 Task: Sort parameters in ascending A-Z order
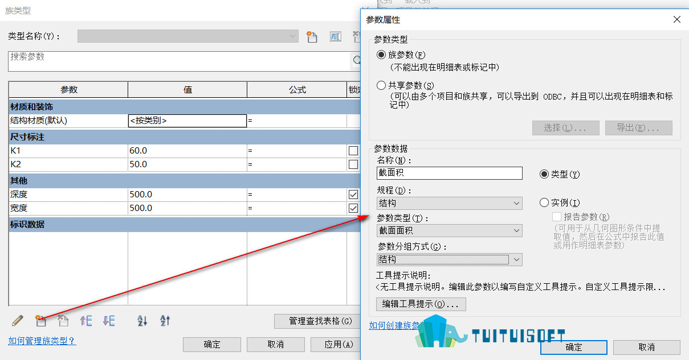click(x=142, y=321)
